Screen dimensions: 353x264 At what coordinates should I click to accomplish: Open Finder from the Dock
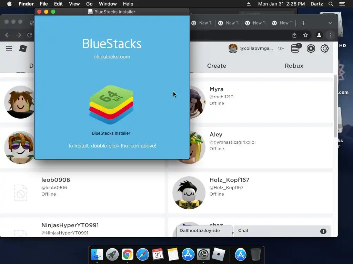tap(97, 254)
